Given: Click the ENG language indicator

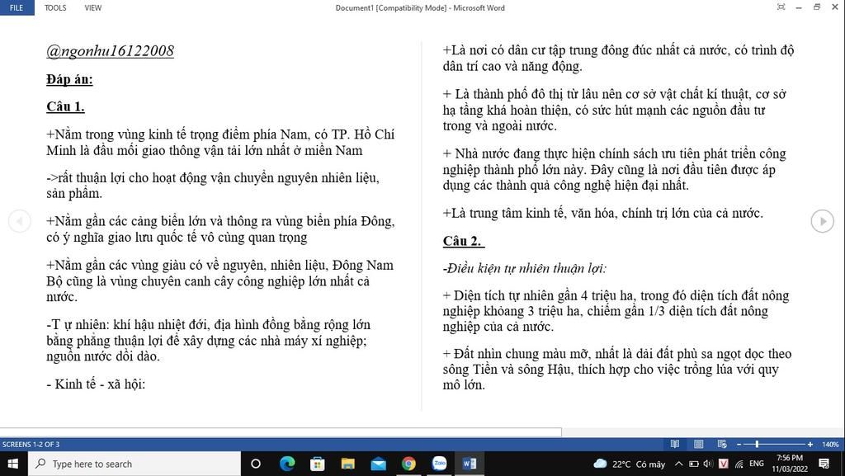Looking at the screenshot, I should click(757, 464).
